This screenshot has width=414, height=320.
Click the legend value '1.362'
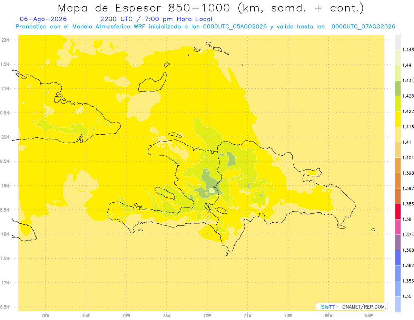408,265
